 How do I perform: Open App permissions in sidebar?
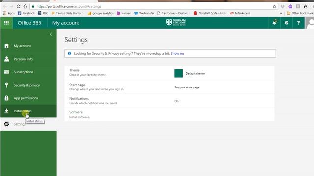[28, 98]
